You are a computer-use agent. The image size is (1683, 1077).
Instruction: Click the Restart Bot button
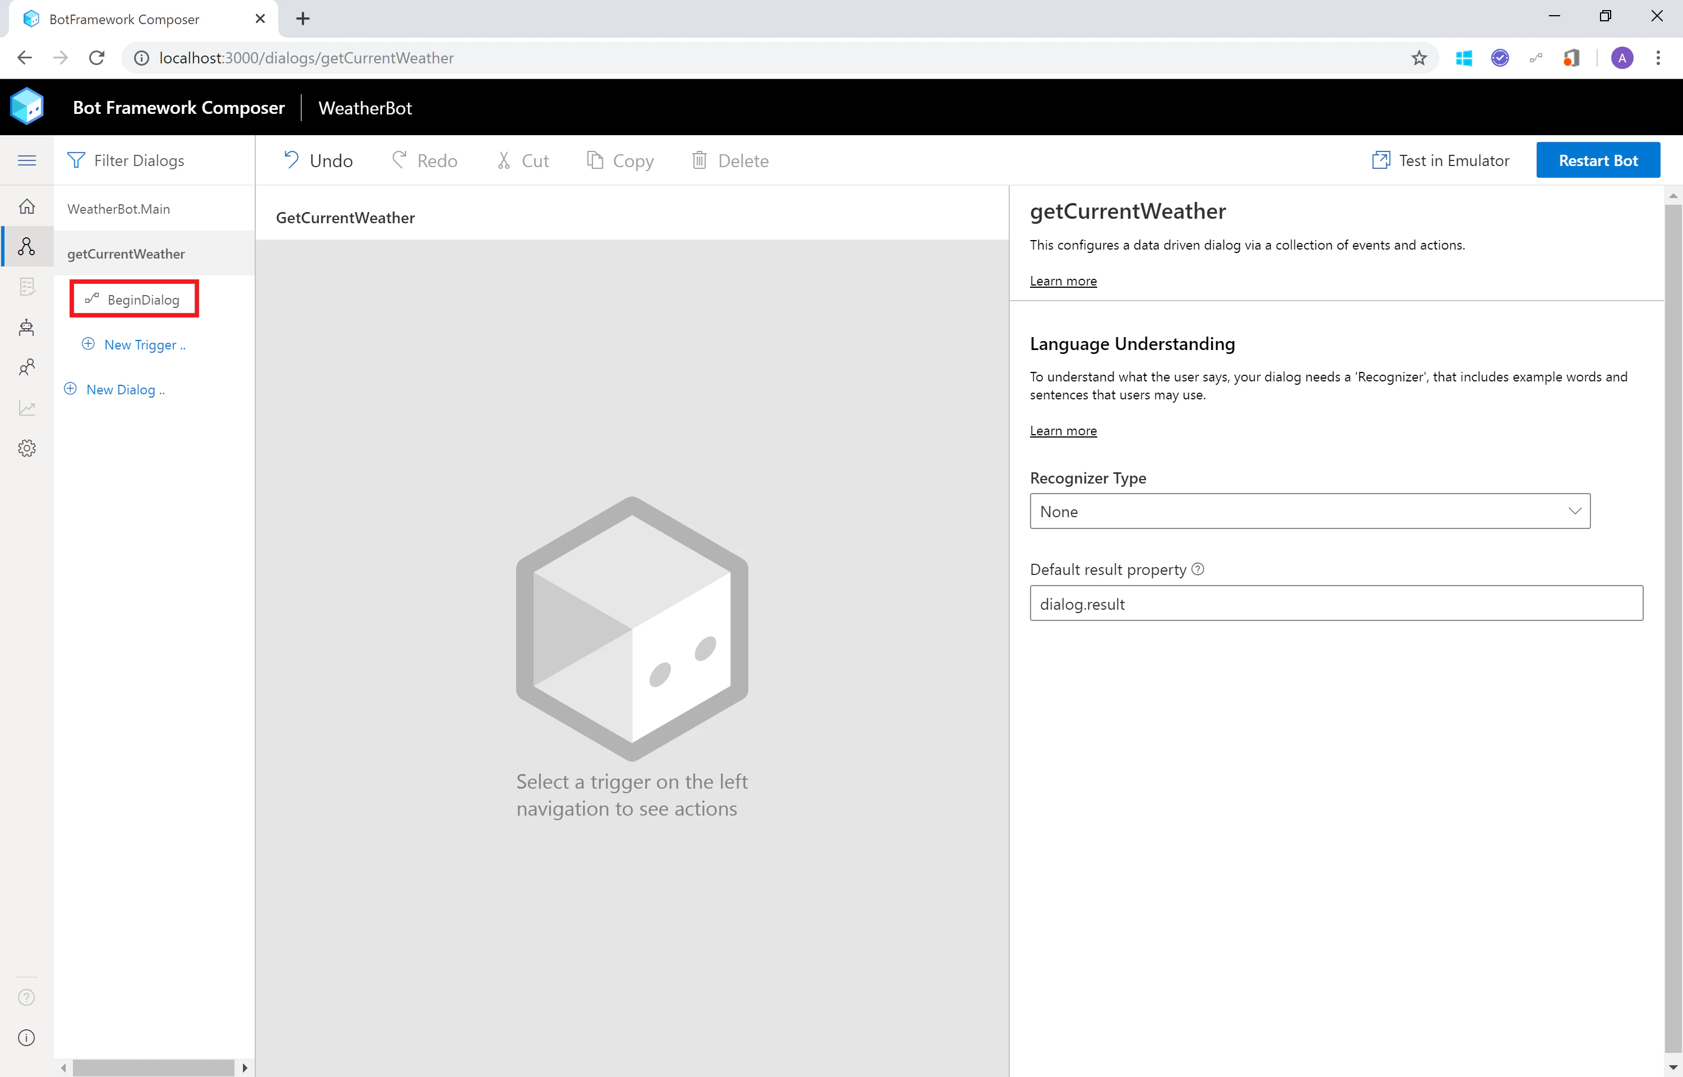tap(1598, 160)
